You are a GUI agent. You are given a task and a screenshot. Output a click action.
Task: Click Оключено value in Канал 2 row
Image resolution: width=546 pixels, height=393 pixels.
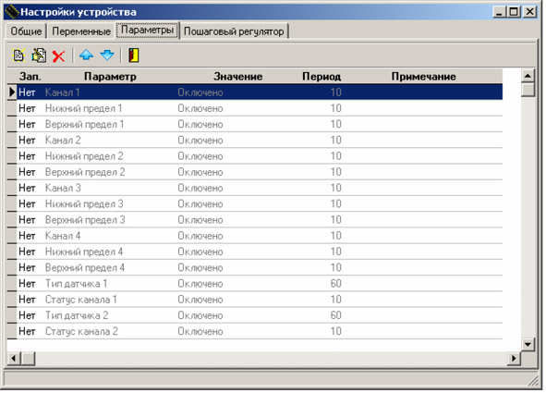coord(200,140)
